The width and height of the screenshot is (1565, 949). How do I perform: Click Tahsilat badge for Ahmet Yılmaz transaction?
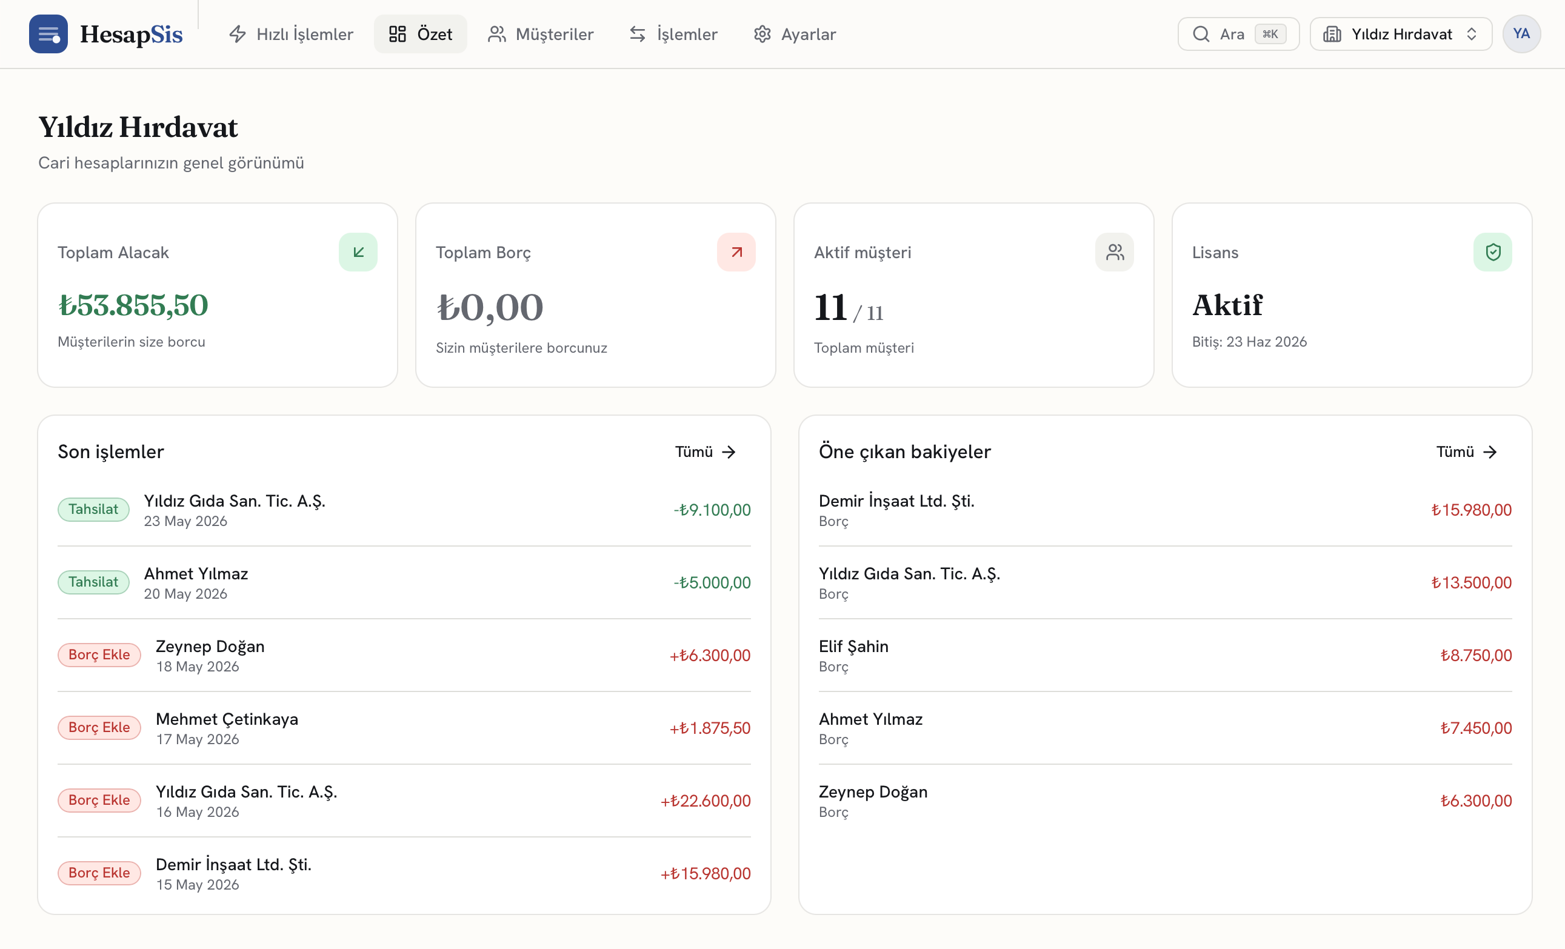[93, 582]
